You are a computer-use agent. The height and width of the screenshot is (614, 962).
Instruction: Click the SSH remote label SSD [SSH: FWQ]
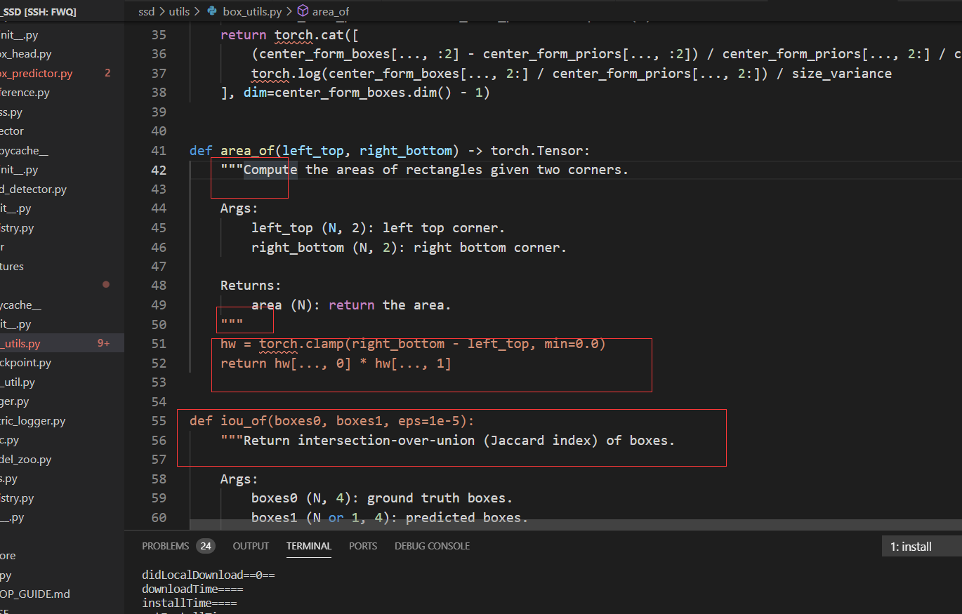[x=40, y=11]
